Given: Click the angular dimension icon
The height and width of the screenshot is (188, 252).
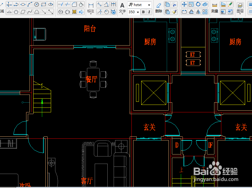Looking at the screenshot, I should tap(106, 4).
